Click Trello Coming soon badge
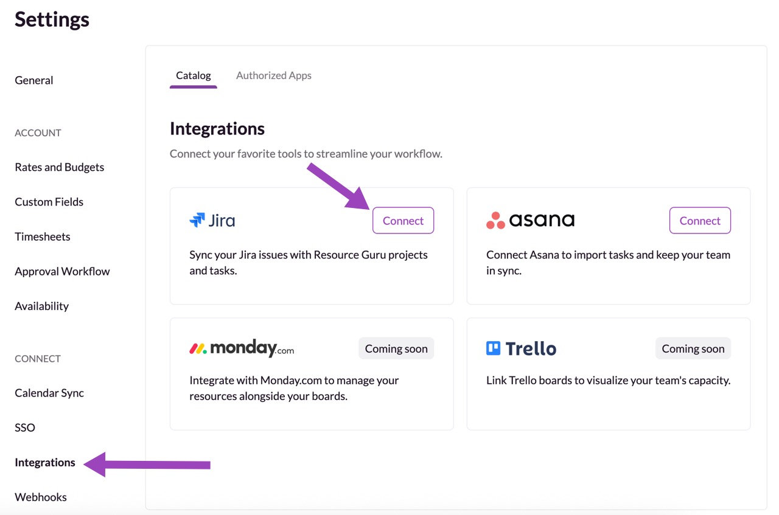The height and width of the screenshot is (515, 779). point(693,348)
